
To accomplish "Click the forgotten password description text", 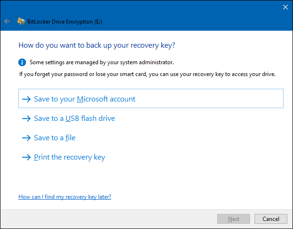I will [x=147, y=74].
